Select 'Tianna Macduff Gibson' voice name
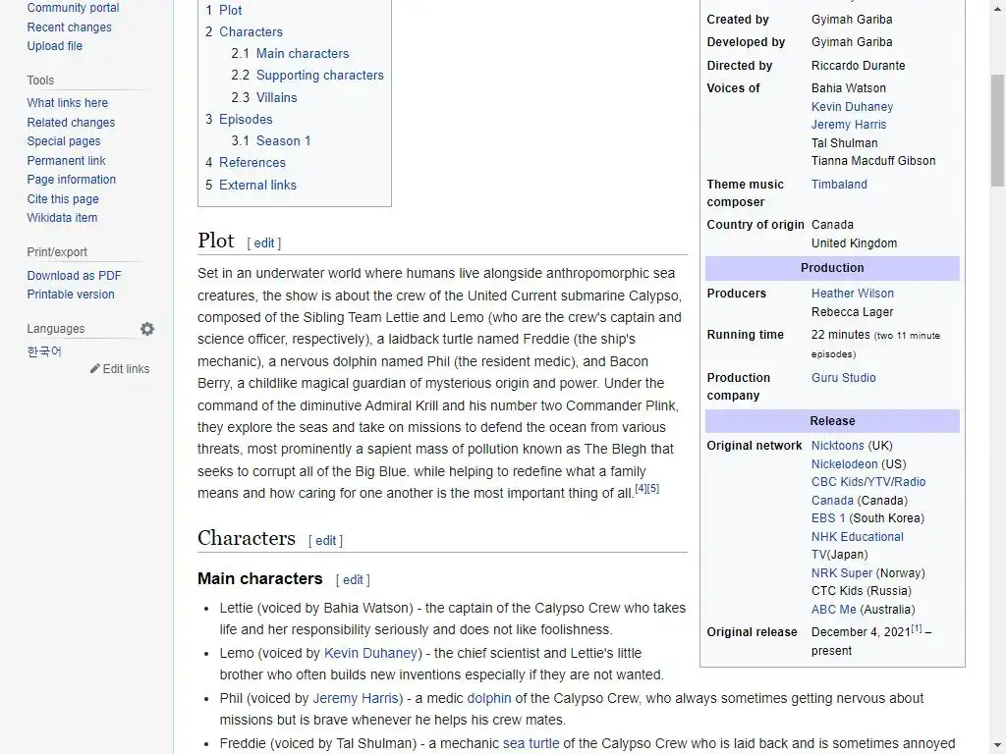Image resolution: width=1006 pixels, height=754 pixels. 873,161
